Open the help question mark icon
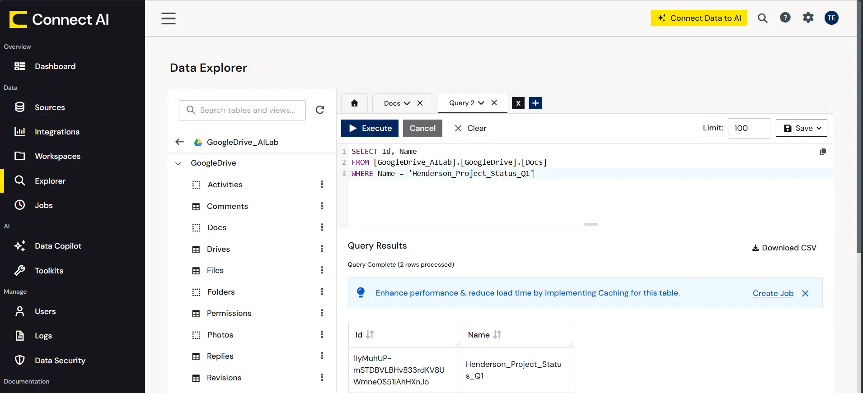This screenshot has height=393, width=863. coord(785,18)
